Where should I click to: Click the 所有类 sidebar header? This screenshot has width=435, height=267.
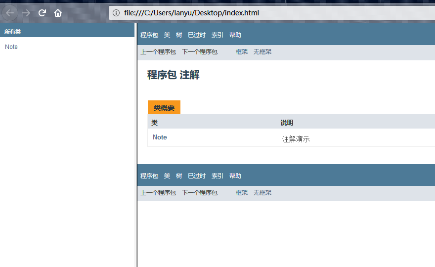coord(12,32)
